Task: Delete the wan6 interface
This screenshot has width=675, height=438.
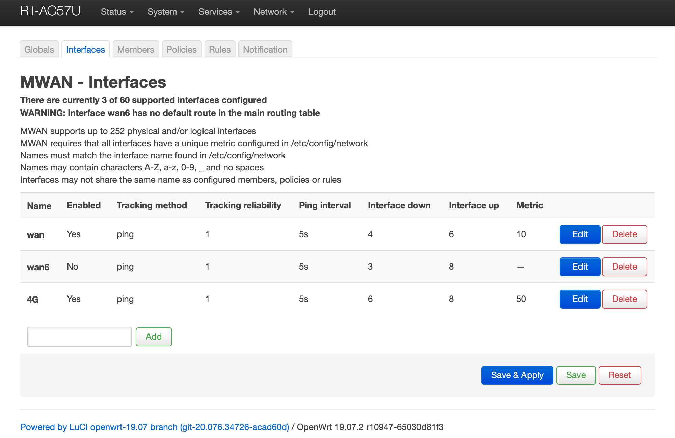Action: click(624, 267)
